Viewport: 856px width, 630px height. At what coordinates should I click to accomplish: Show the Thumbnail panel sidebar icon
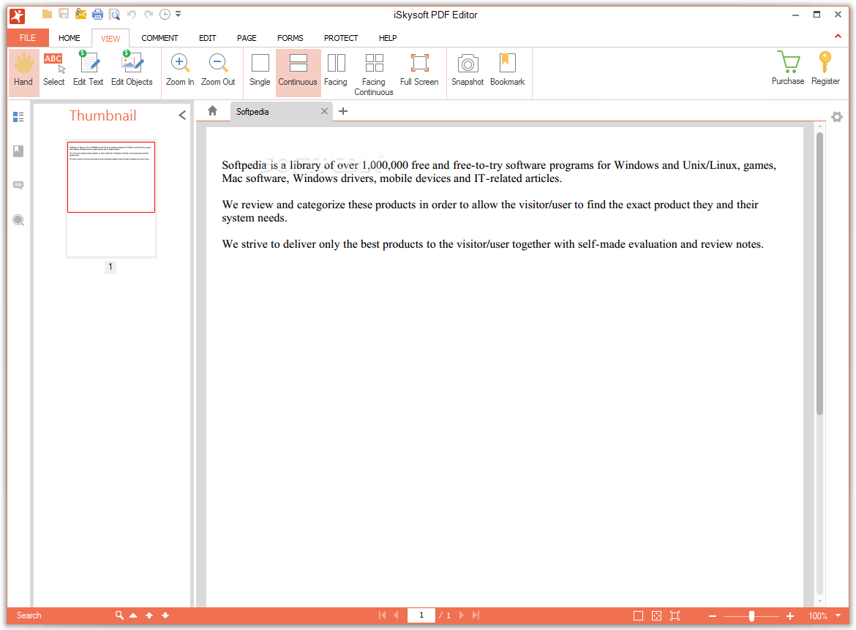tap(18, 117)
